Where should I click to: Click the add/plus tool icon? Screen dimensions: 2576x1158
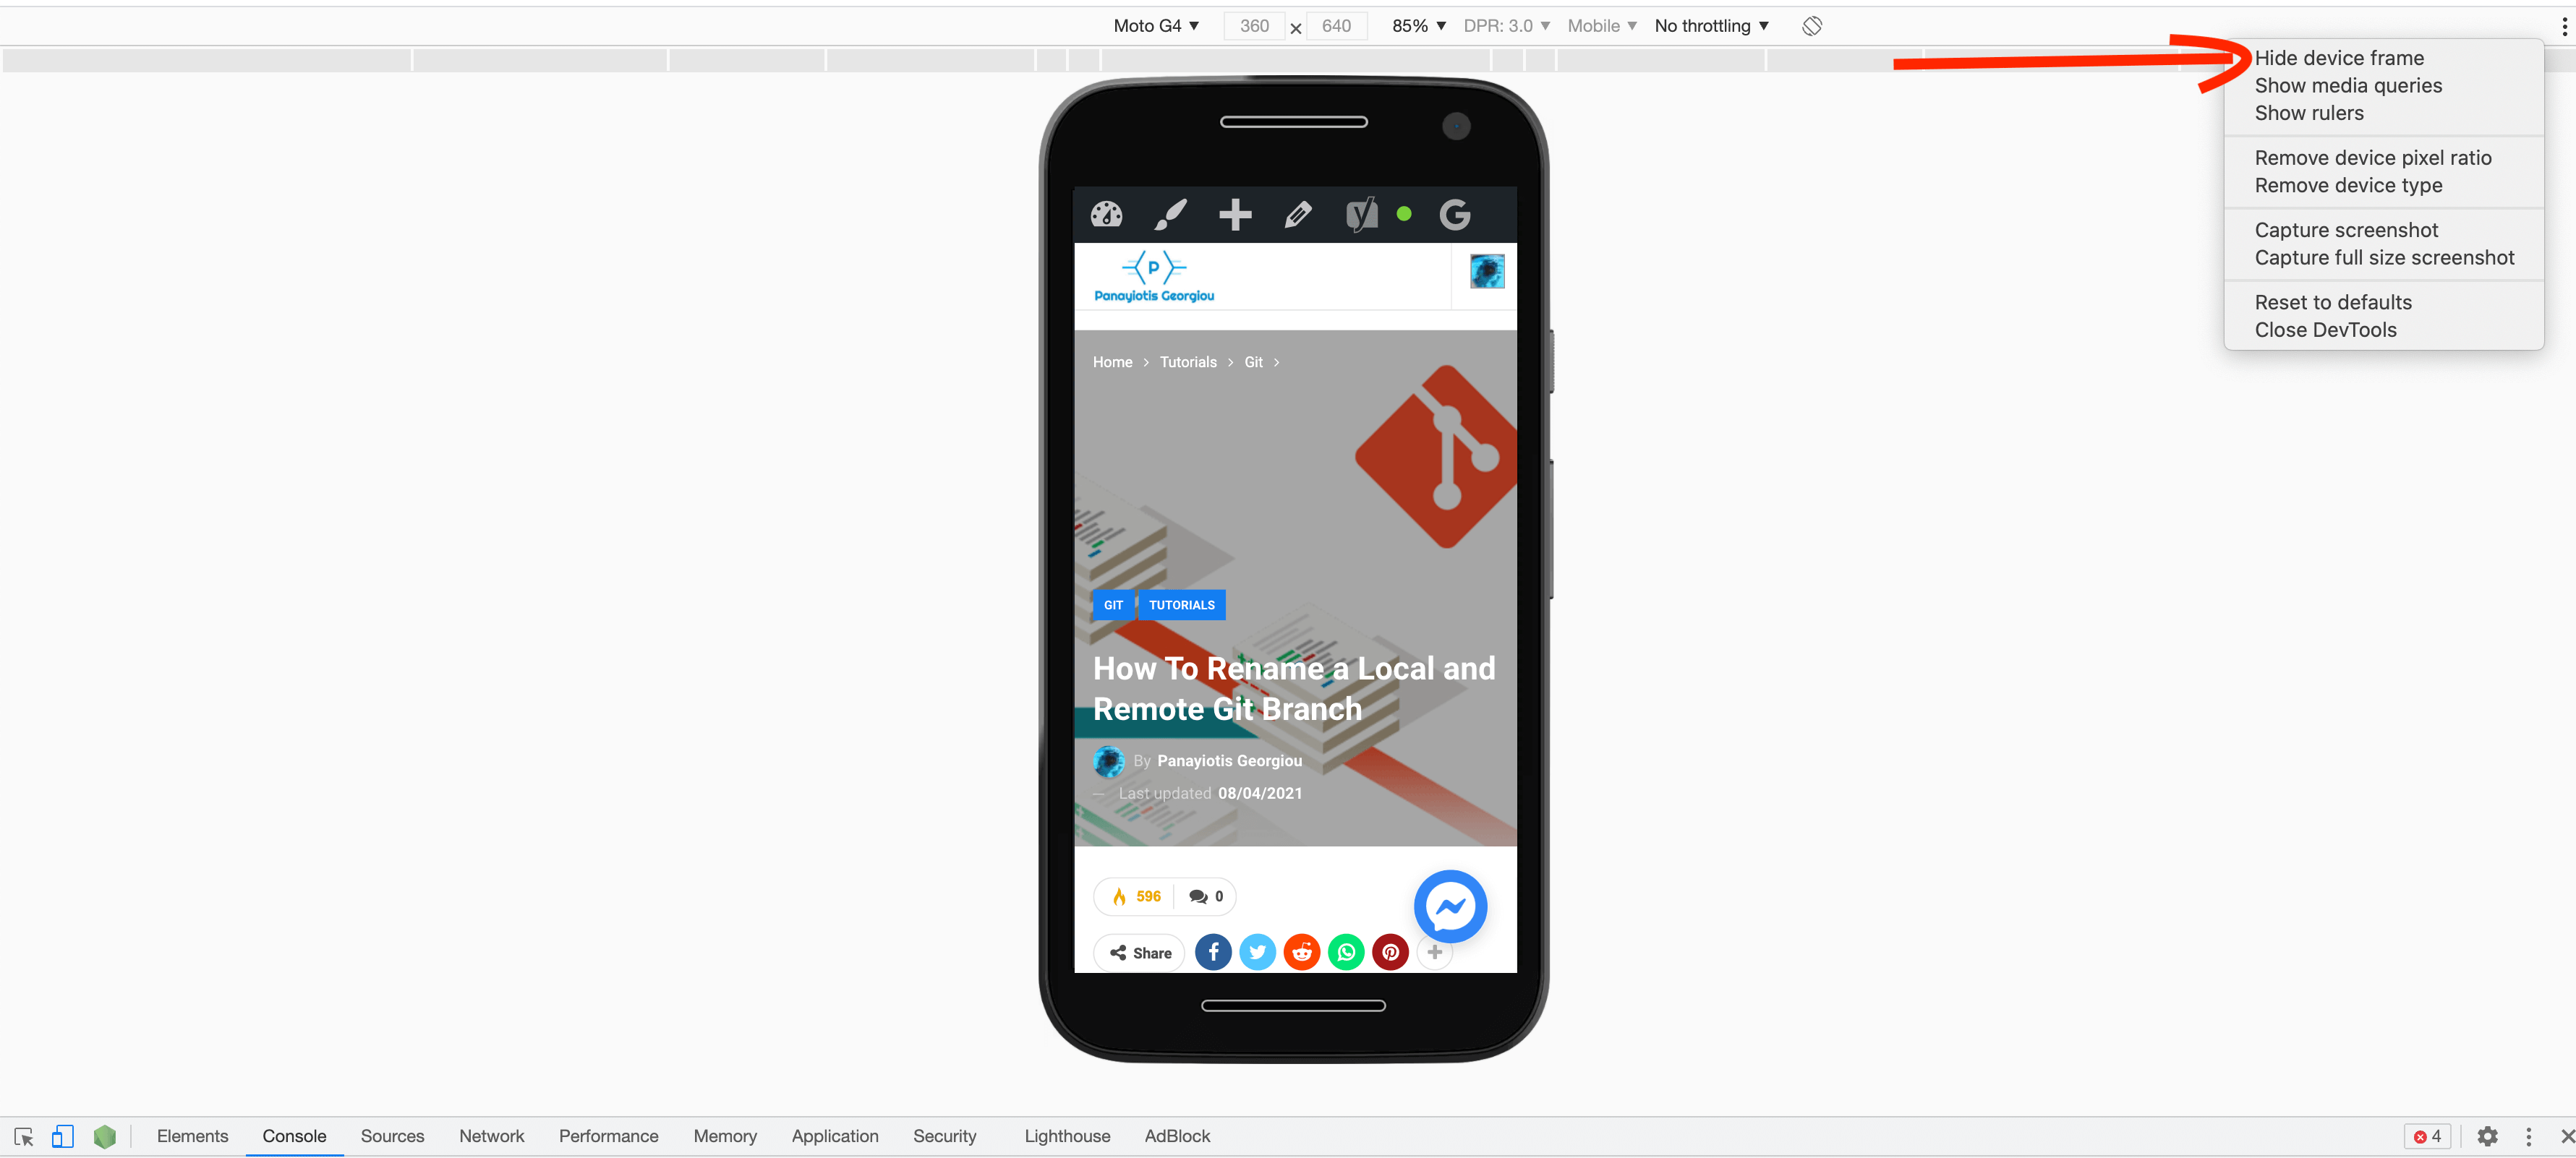[x=1235, y=212]
